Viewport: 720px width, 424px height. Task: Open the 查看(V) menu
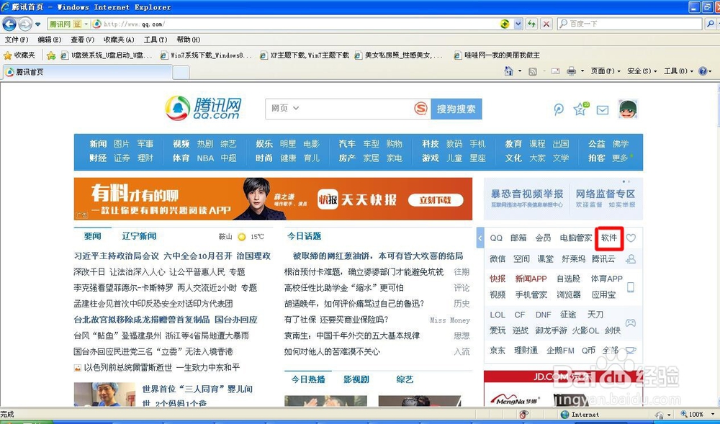coord(83,40)
